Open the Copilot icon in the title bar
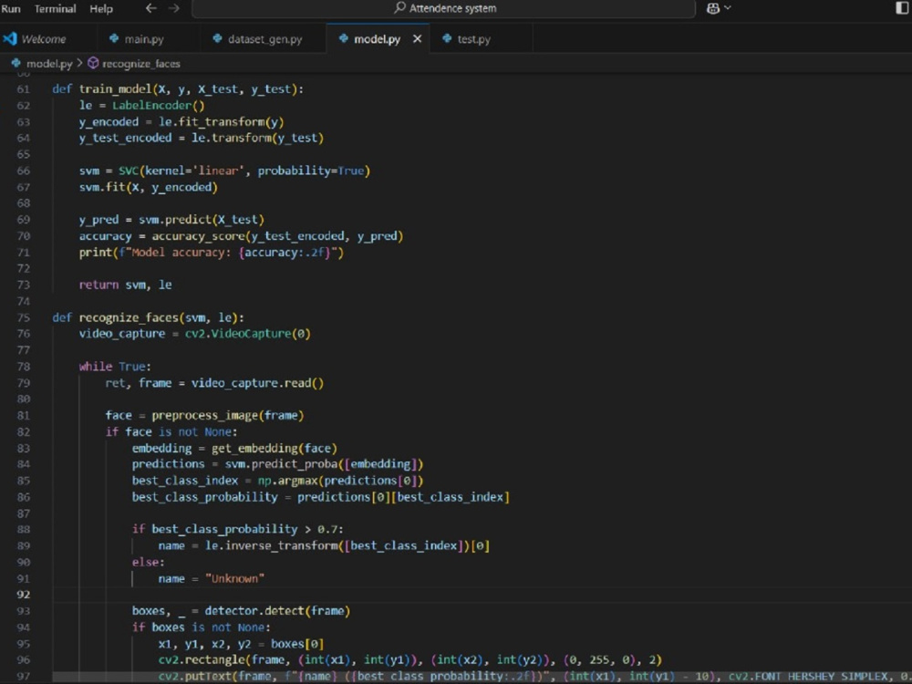Screen dimensions: 912x684 click(x=713, y=8)
